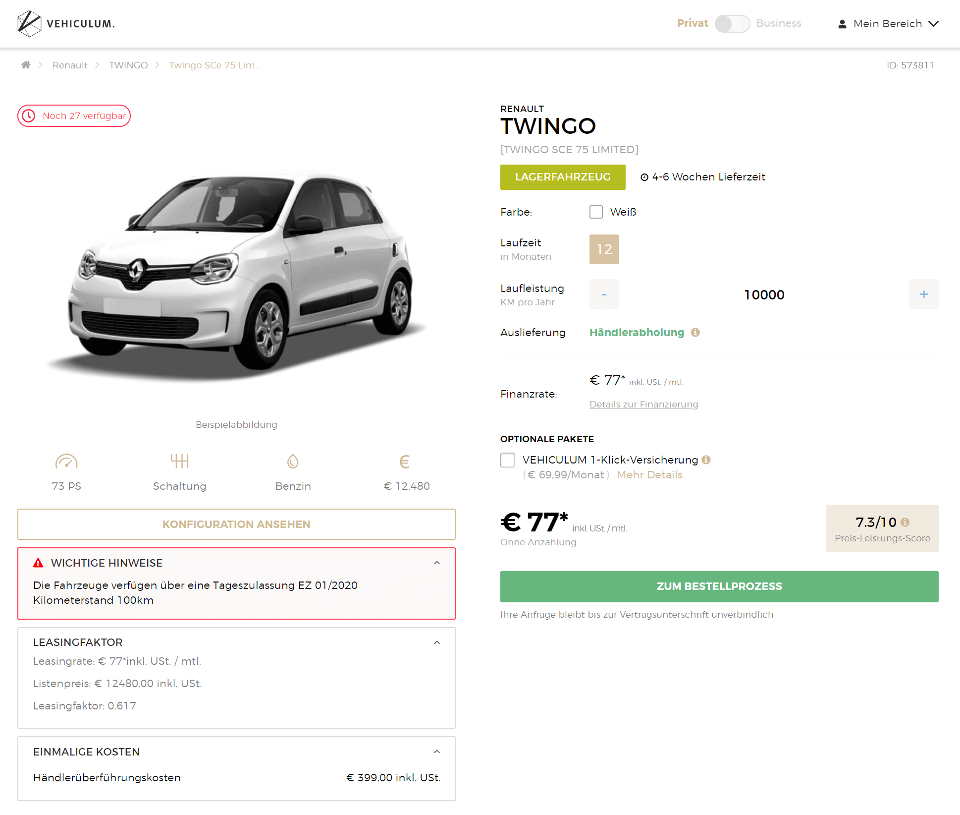
Task: Click the user profile icon
Action: [x=842, y=24]
